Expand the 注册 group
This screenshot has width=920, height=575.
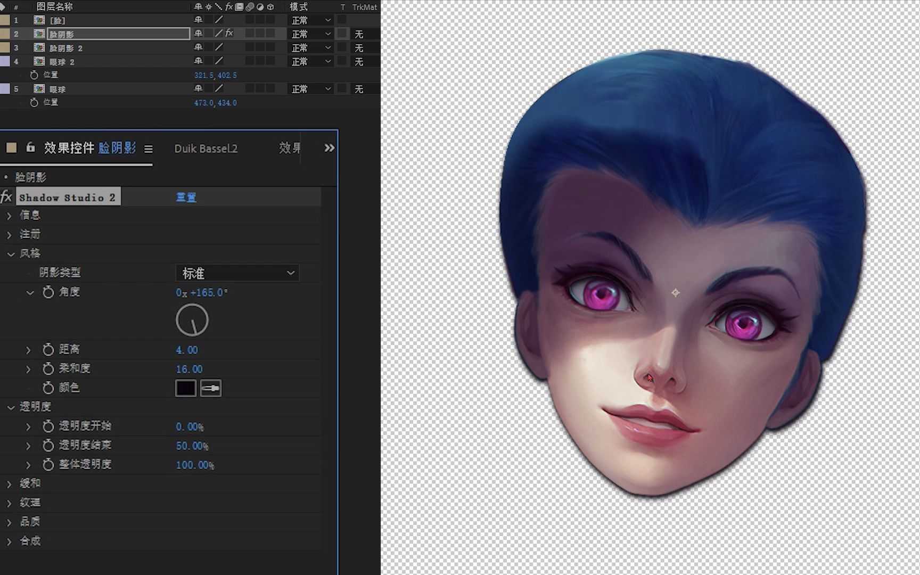click(9, 234)
